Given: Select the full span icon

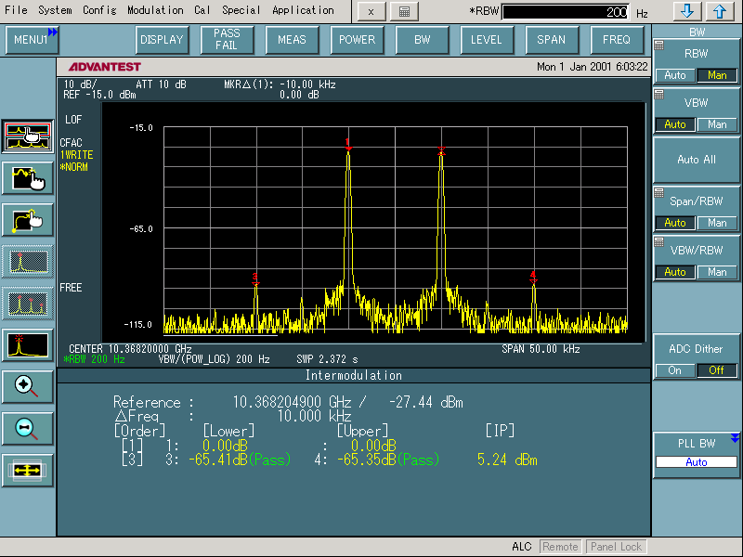Looking at the screenshot, I should (x=26, y=471).
